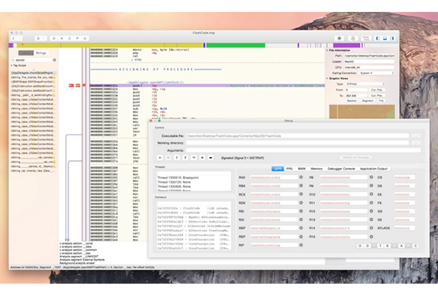
Task: Click the circle icon beside RIP register
Action: (301, 245)
